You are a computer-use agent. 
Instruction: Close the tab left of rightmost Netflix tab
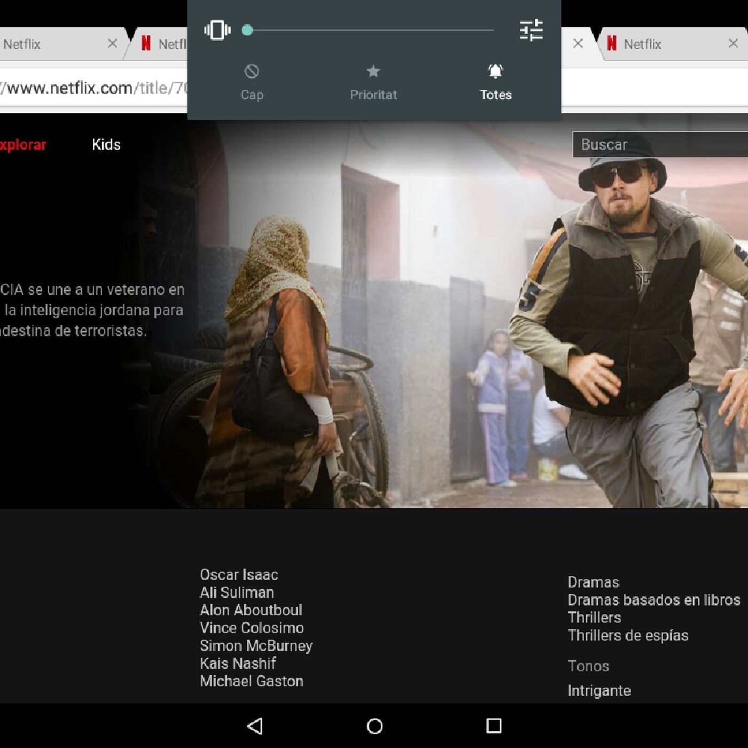point(578,43)
